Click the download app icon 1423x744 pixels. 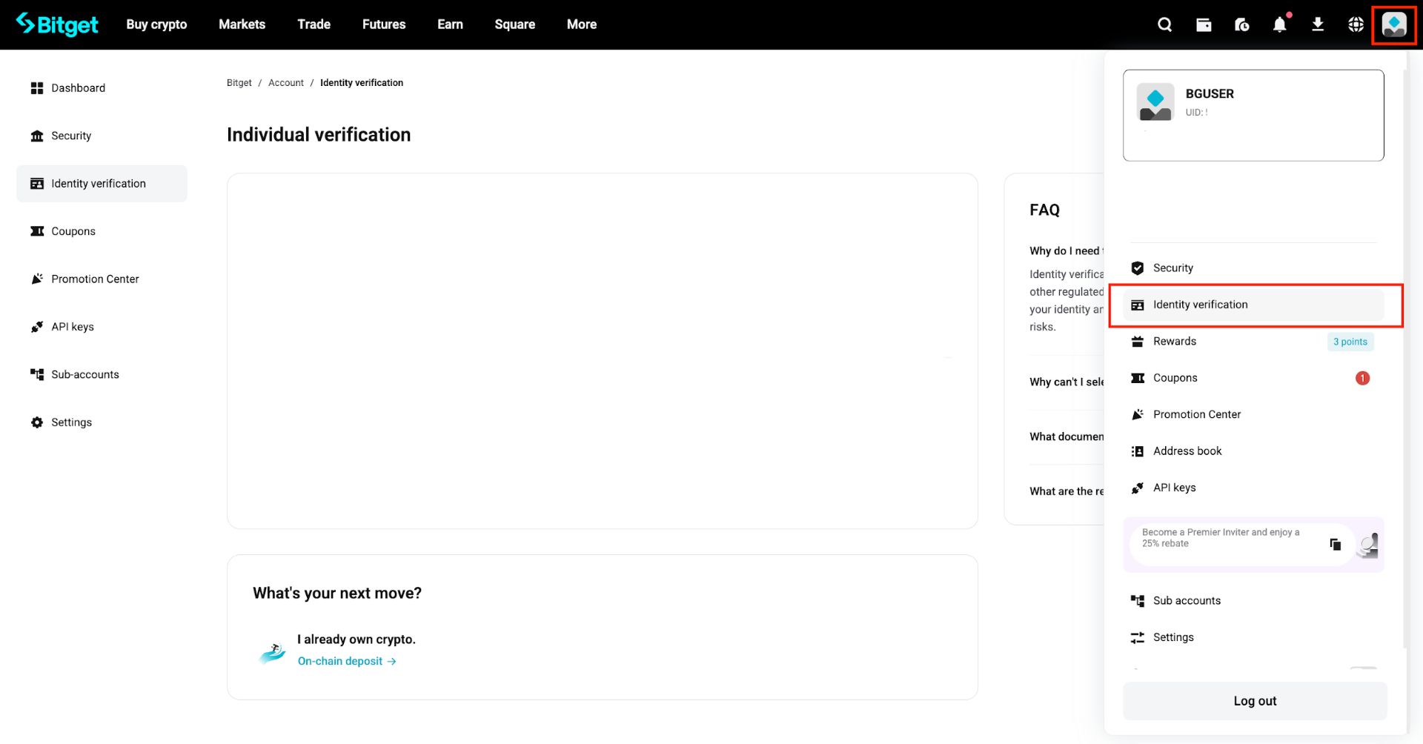click(x=1318, y=24)
